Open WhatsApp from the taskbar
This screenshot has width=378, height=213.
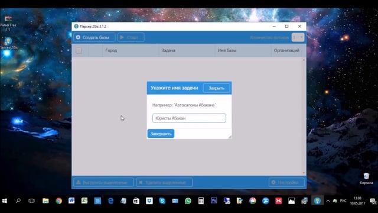tap(188, 201)
